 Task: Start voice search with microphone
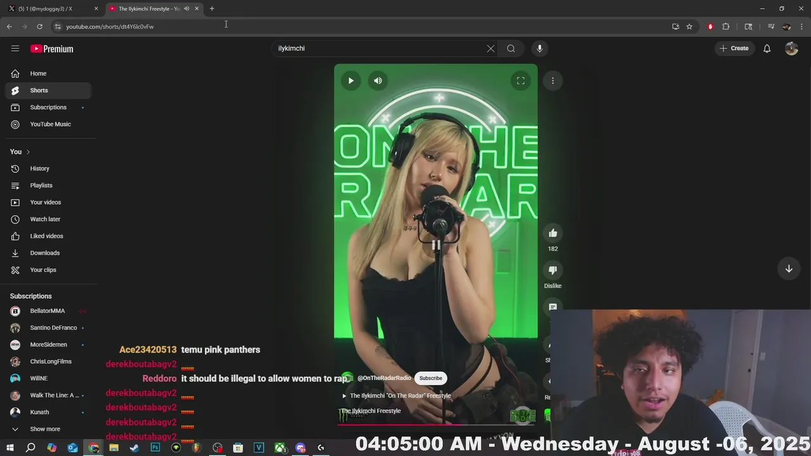tap(540, 49)
